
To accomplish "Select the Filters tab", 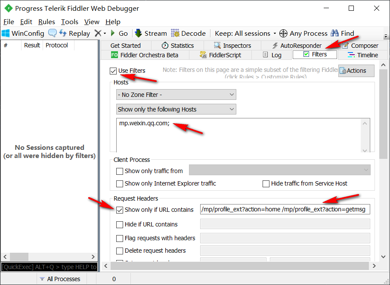I will pos(315,55).
